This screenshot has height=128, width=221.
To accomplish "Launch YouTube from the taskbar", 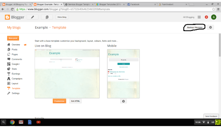I will click(38, 122).
